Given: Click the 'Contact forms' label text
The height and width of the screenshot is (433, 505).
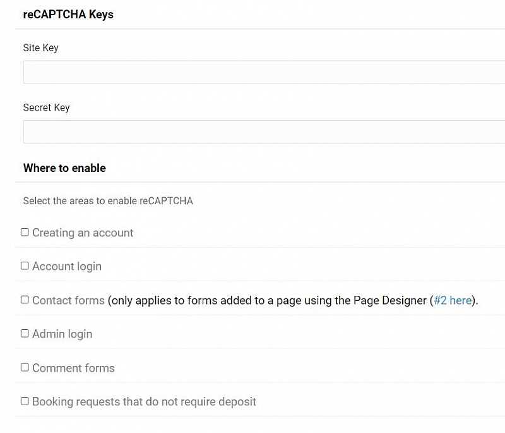Looking at the screenshot, I should [69, 300].
